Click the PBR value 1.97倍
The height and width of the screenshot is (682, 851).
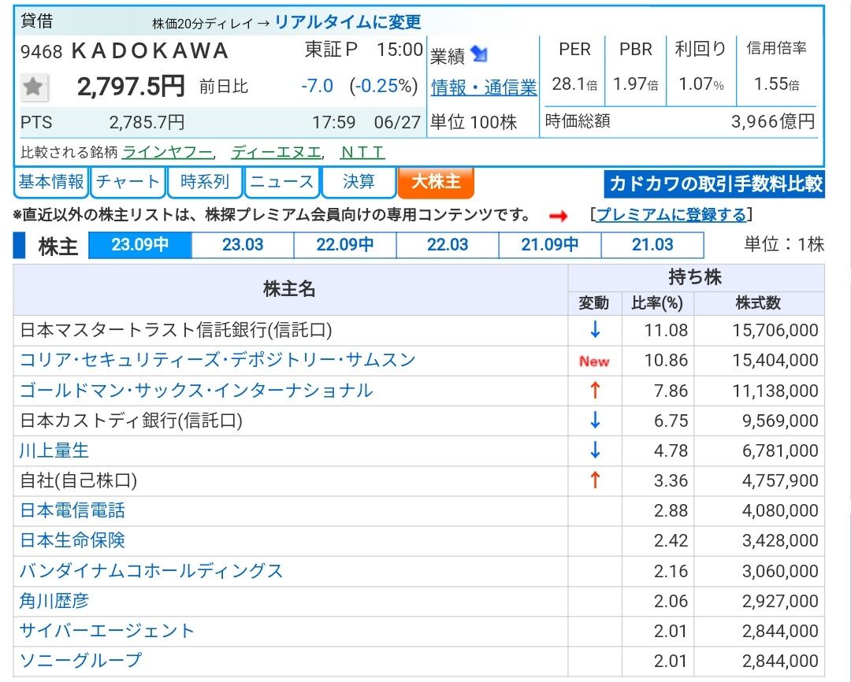coord(636,84)
